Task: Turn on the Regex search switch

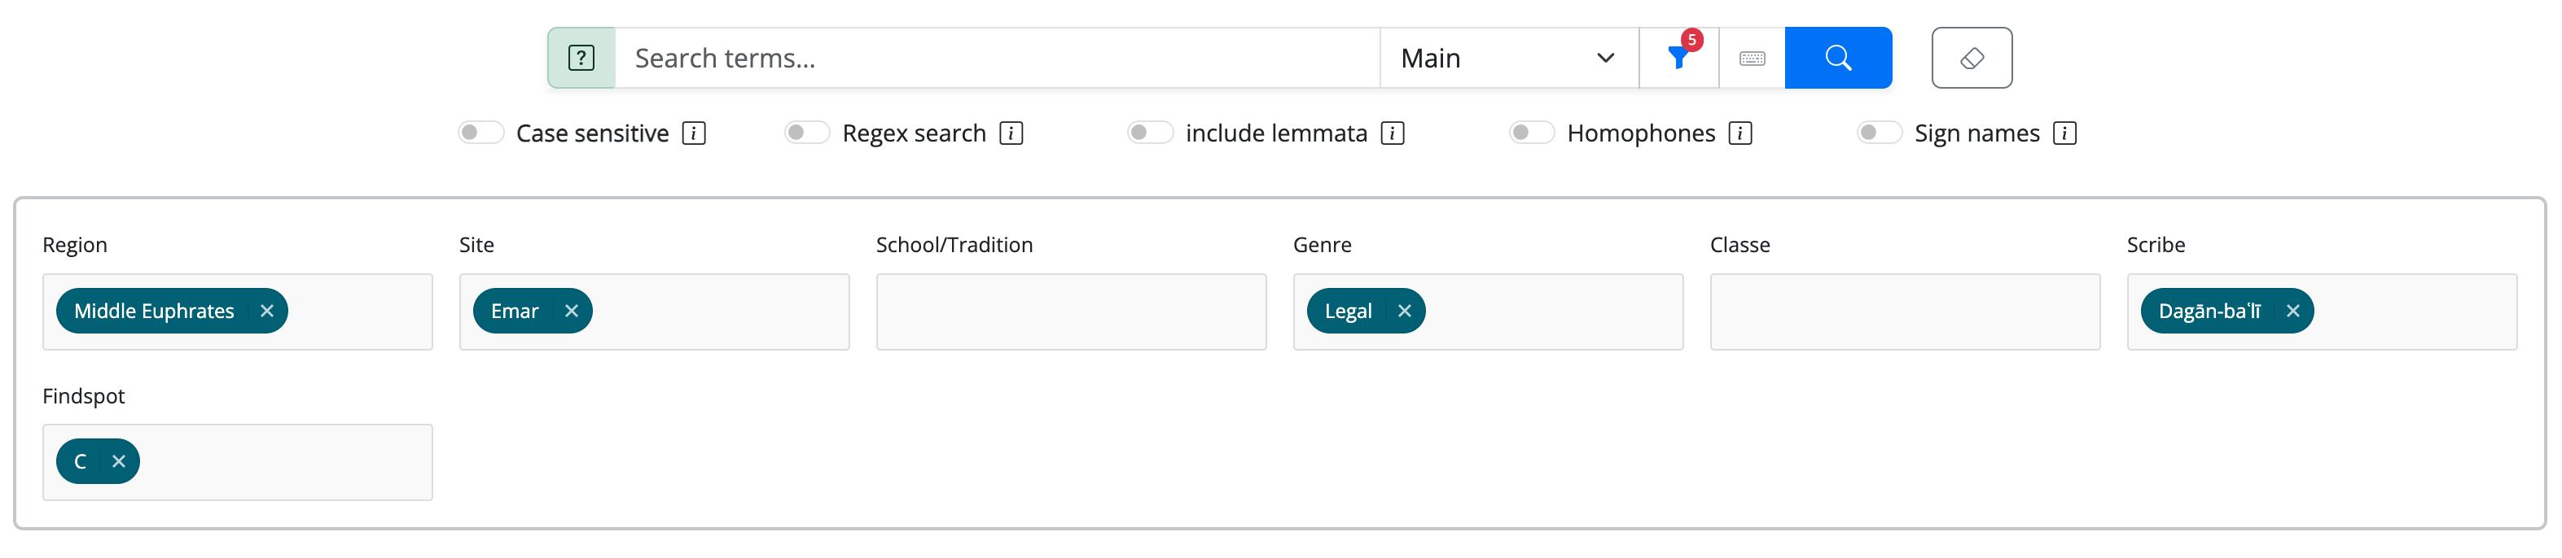Action: [806, 133]
